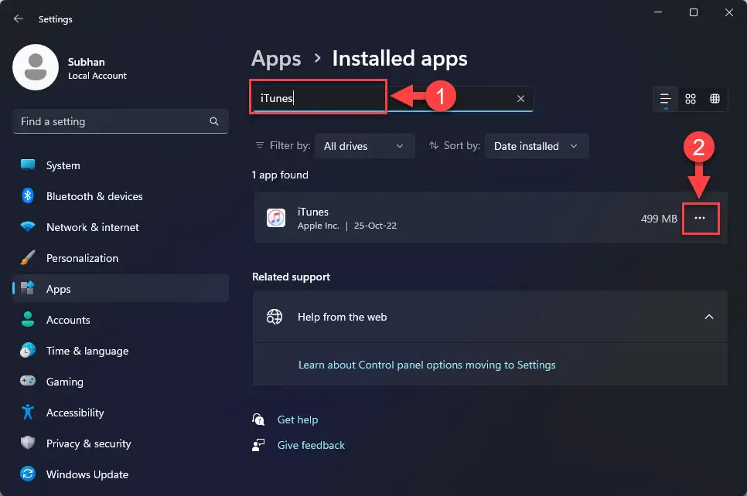Open the All drives filter dropdown
The width and height of the screenshot is (747, 496).
364,146
